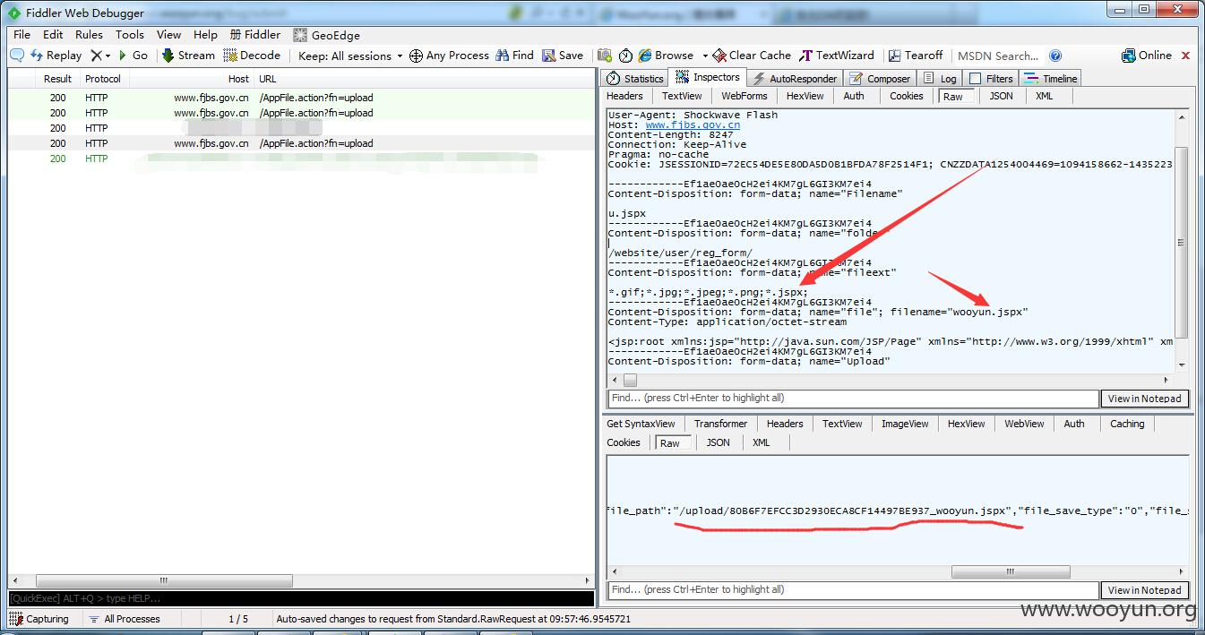
Task: Select the first AppFile.action?fn=upload session row
Action: (300, 98)
